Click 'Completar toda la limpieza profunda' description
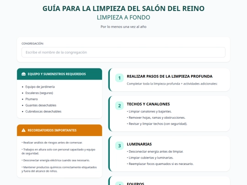 [x=172, y=84]
